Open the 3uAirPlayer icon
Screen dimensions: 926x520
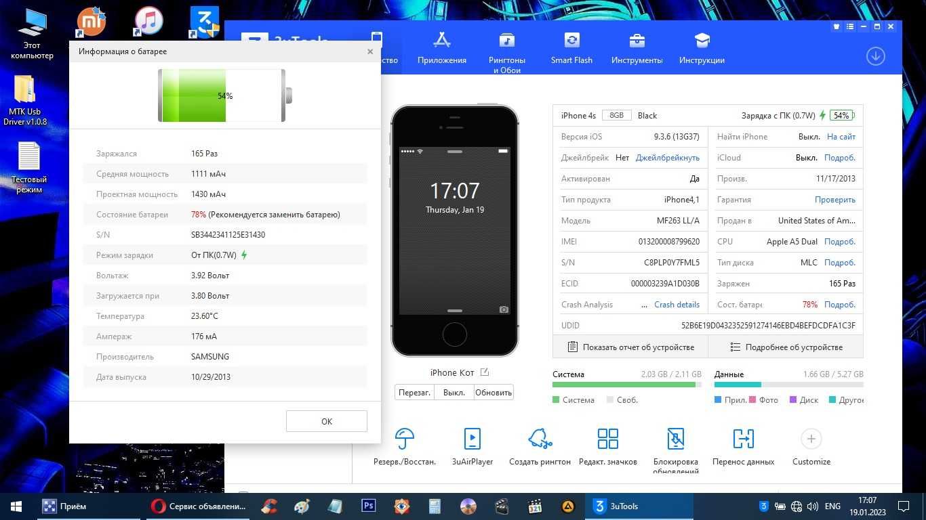pyautogui.click(x=472, y=439)
